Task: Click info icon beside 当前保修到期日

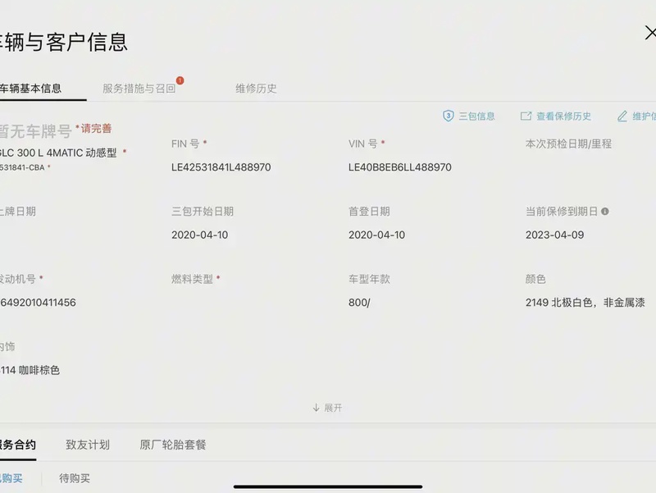Action: 605,212
